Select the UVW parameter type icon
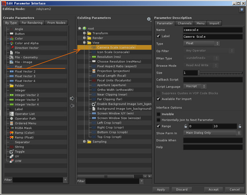The height and width of the screenshot is (195, 247). [x=12, y=161]
